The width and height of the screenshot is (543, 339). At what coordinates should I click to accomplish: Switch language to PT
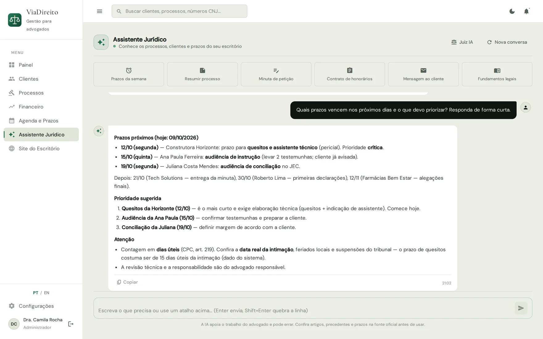(35, 293)
